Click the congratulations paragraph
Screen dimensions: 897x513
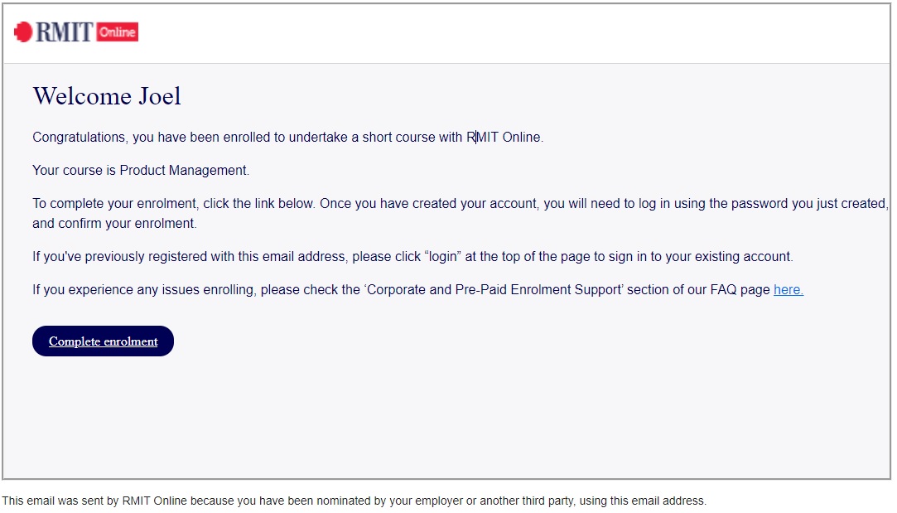pyautogui.click(x=287, y=137)
